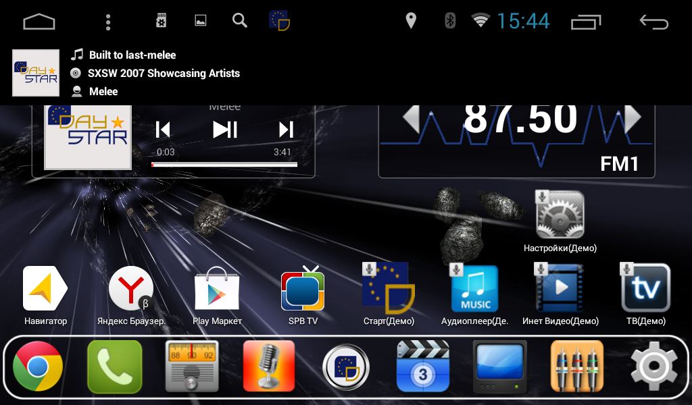
Task: Open the Аудиоплеер music demo app
Action: (x=474, y=289)
